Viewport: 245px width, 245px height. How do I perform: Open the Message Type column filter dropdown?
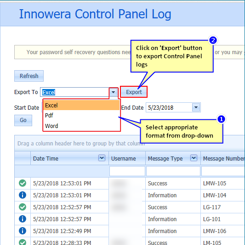coord(194,158)
